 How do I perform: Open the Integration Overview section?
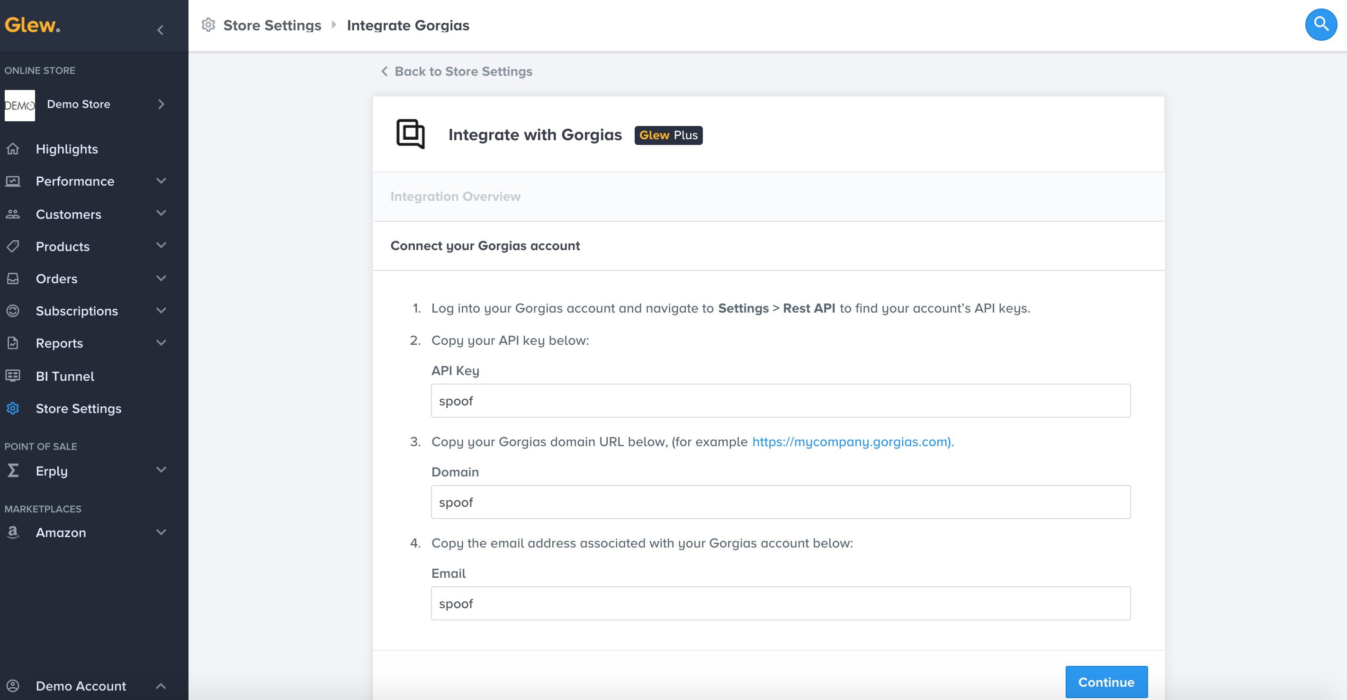tap(769, 197)
